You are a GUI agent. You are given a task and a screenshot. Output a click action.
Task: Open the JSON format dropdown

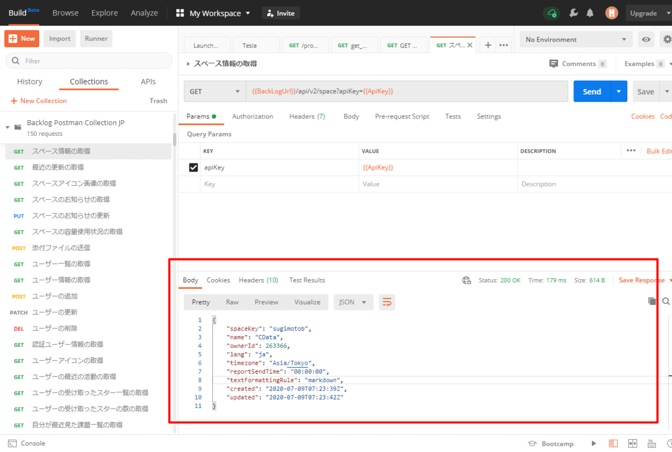(353, 302)
